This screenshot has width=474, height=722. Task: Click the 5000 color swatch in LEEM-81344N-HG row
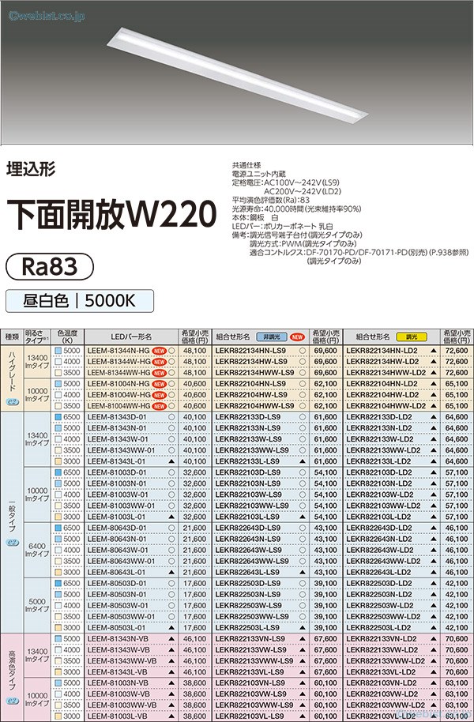point(58,351)
